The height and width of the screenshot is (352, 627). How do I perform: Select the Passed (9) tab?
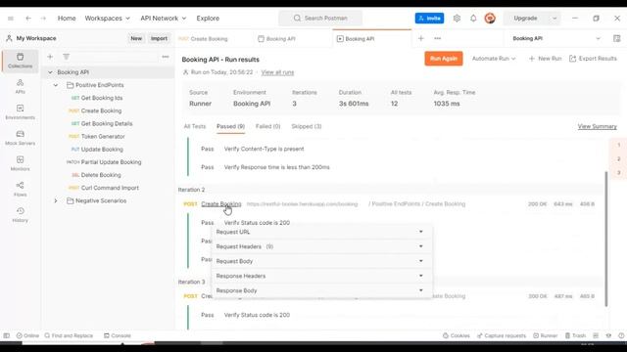(231, 126)
